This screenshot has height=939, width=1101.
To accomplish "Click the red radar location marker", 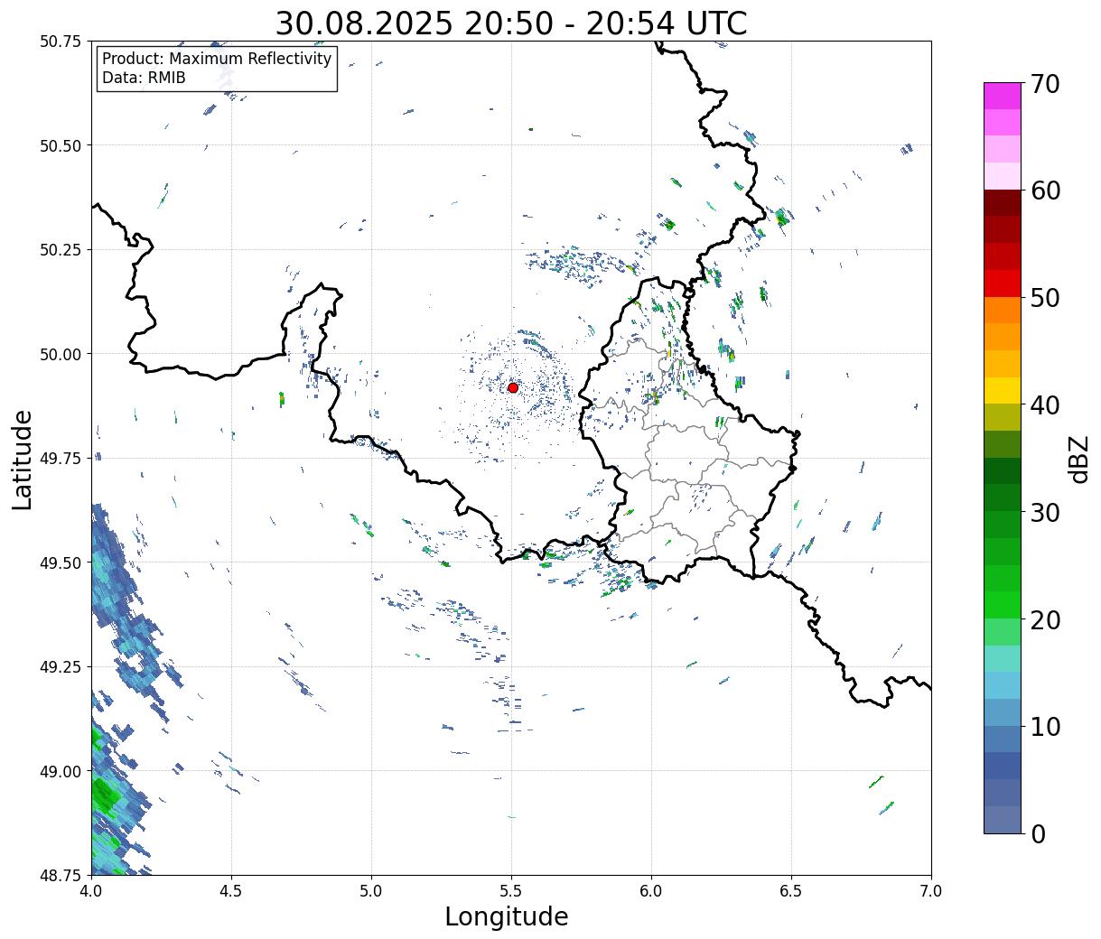I will [x=513, y=387].
